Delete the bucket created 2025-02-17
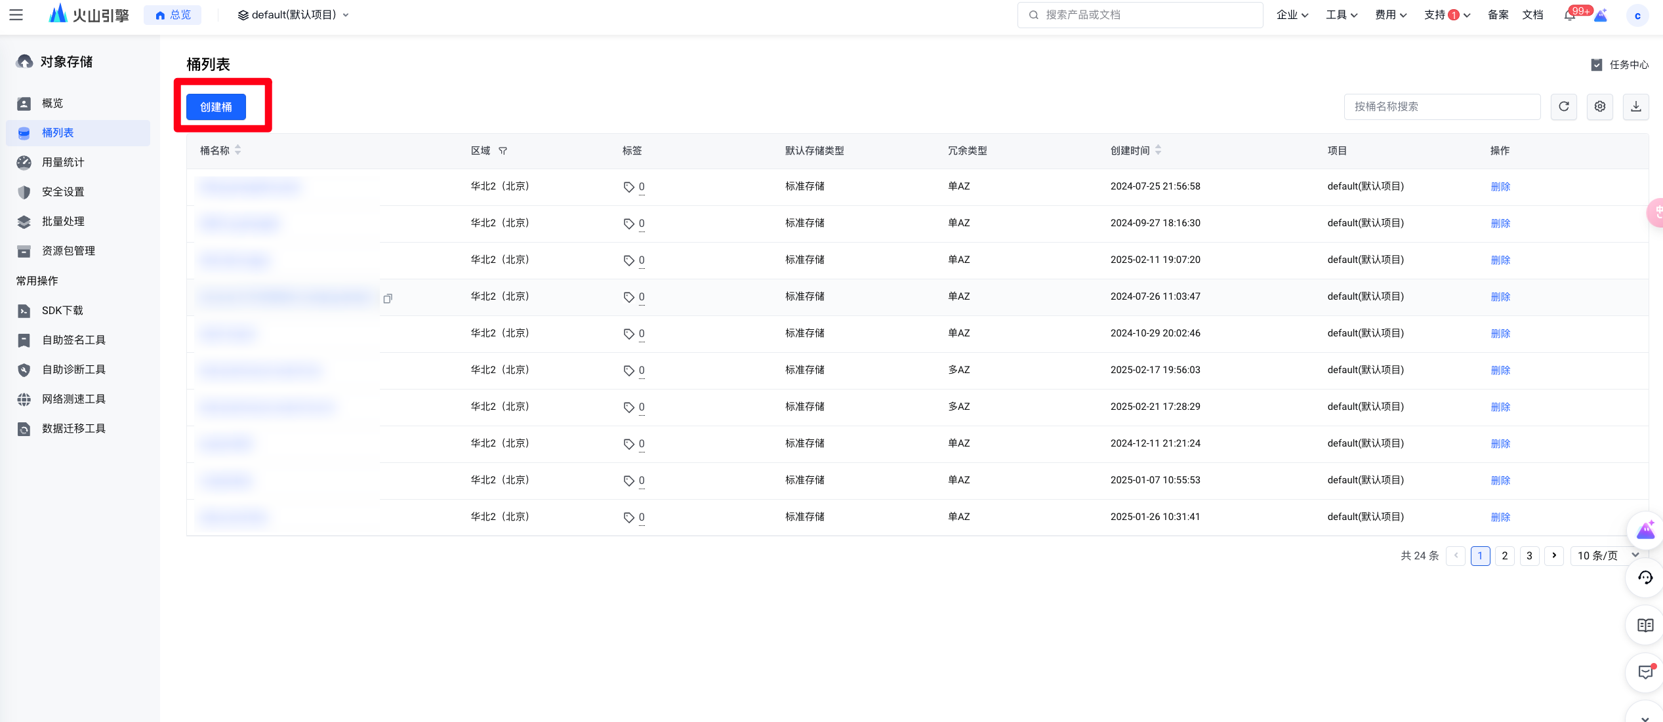 [1500, 371]
